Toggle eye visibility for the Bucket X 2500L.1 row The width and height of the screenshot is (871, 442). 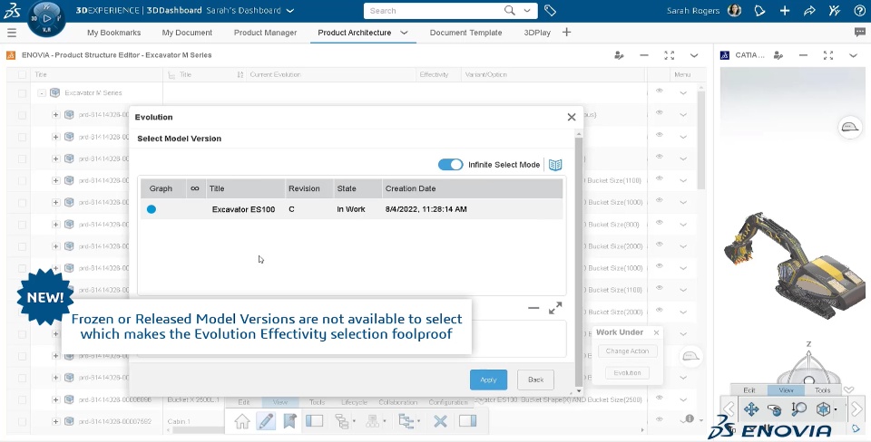pos(659,399)
